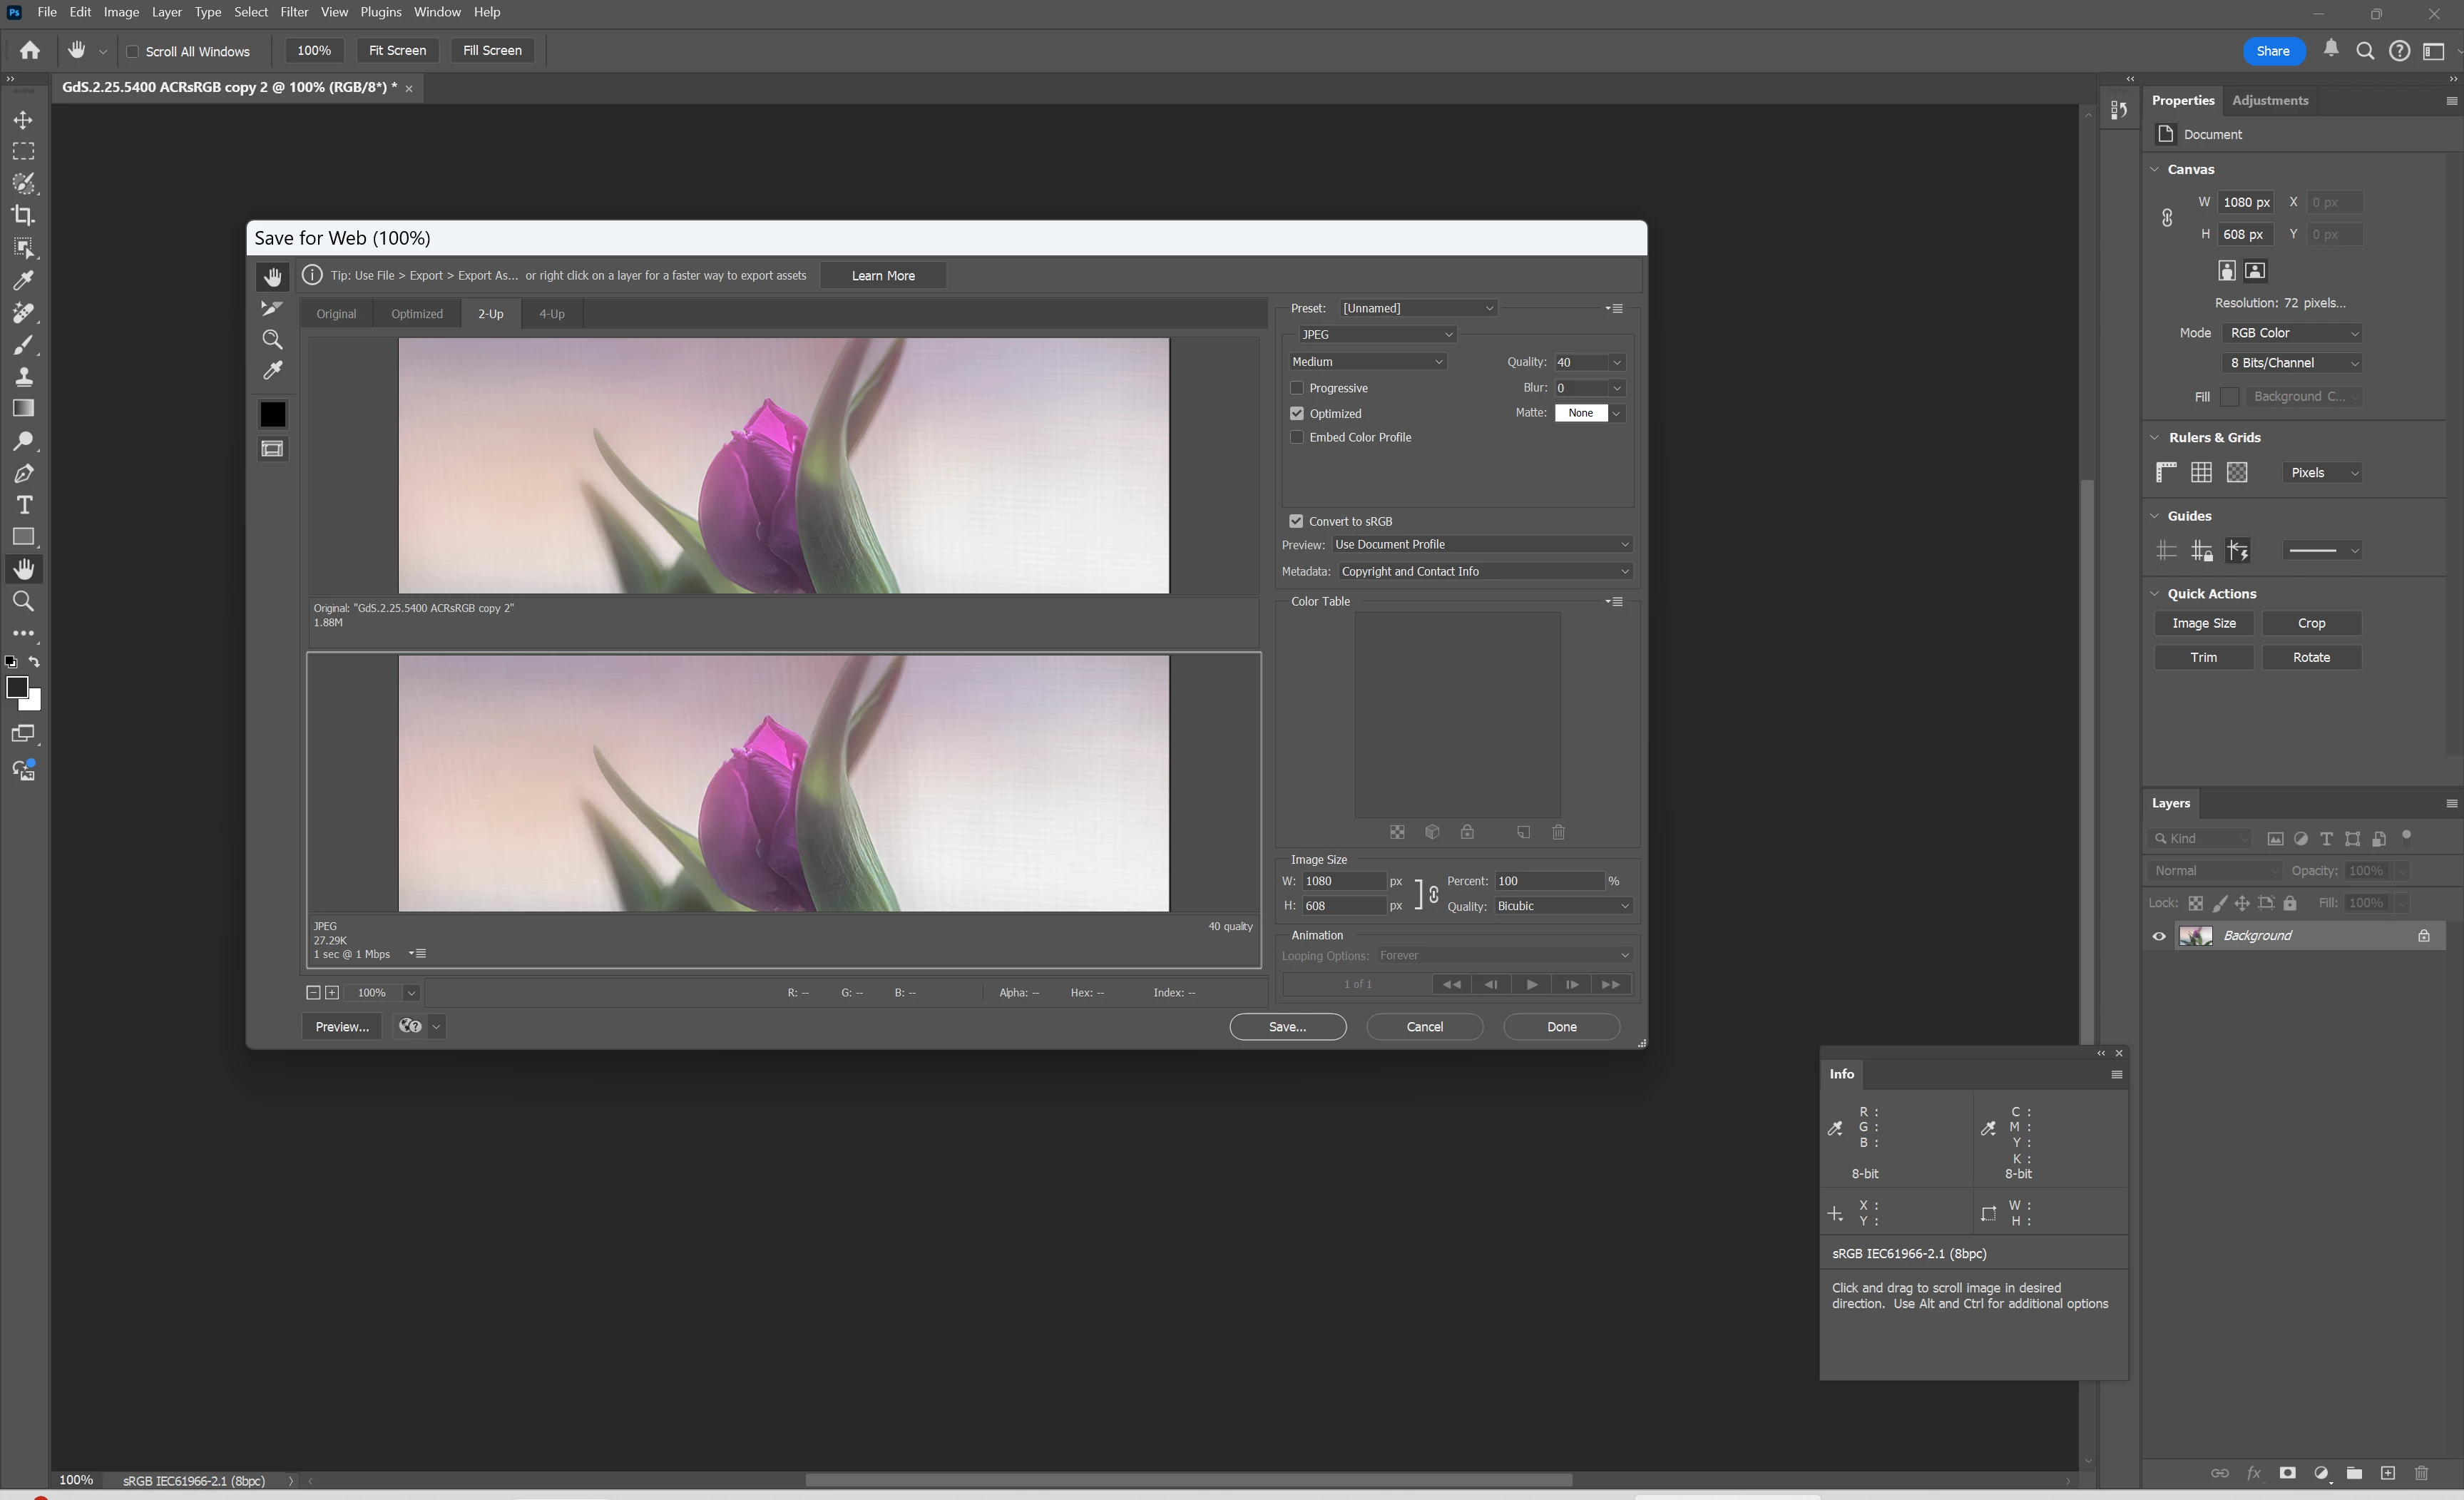Select the Type tool in main toolbar
The width and height of the screenshot is (2464, 1500).
click(23, 505)
